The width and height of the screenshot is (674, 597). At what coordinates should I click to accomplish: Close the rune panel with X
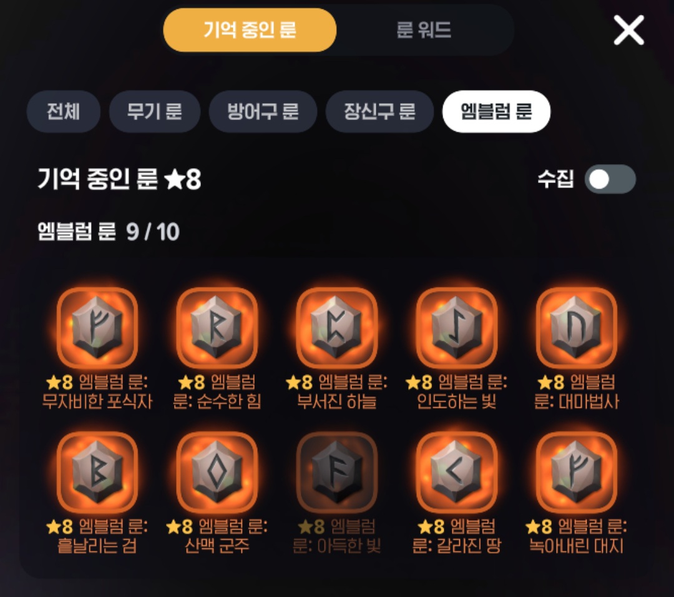(x=628, y=30)
